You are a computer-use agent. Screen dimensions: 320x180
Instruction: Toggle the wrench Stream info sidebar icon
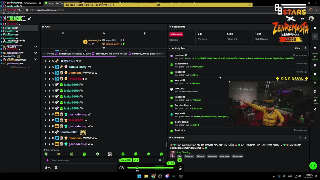(x=315, y=100)
